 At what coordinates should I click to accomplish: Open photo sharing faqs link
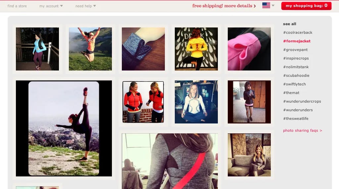click(303, 130)
